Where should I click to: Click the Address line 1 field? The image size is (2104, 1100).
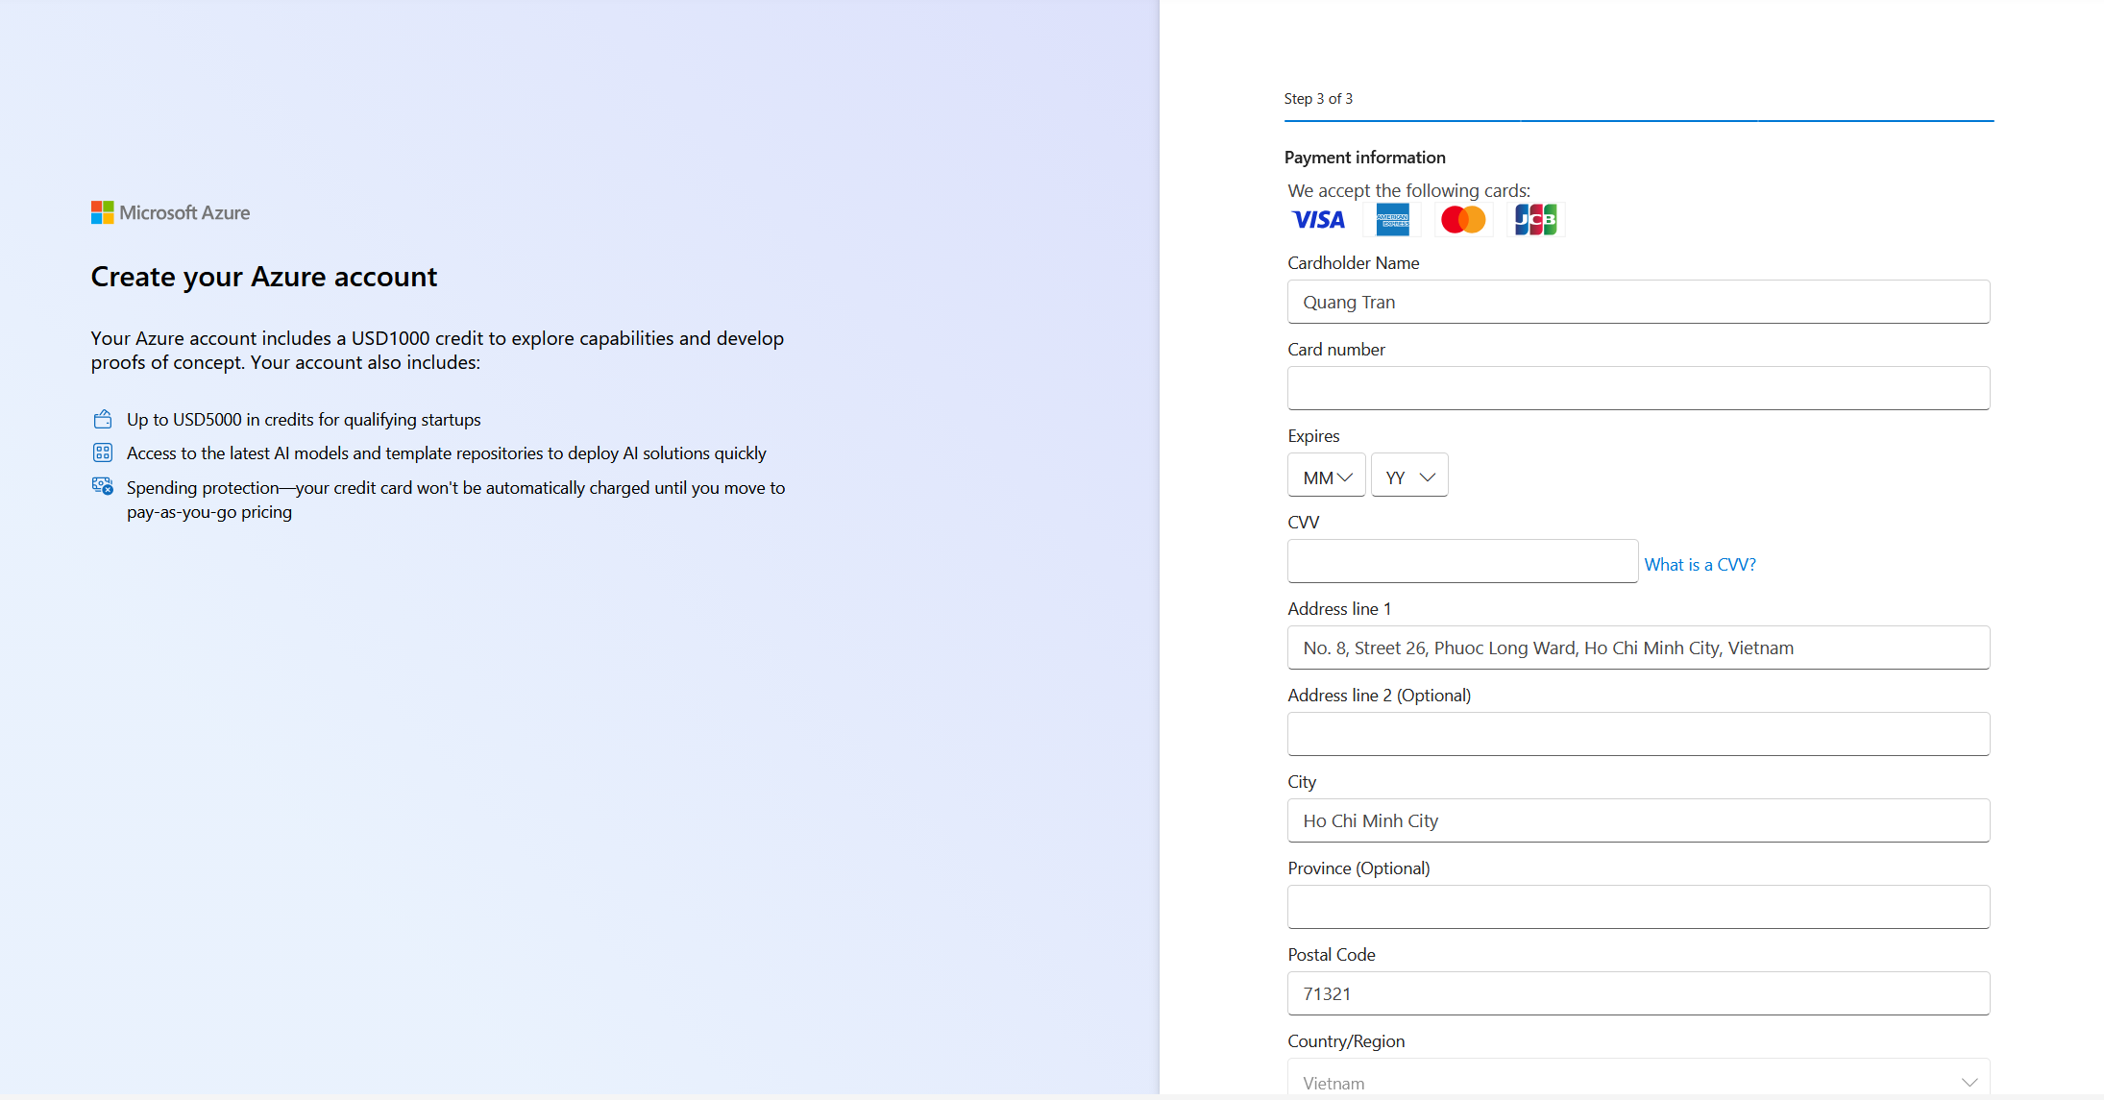tap(1638, 648)
